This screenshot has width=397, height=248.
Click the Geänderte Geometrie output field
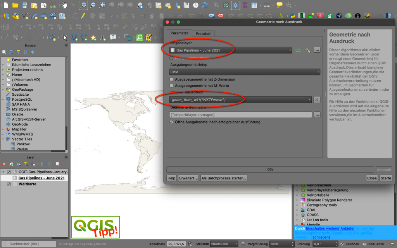240,115
